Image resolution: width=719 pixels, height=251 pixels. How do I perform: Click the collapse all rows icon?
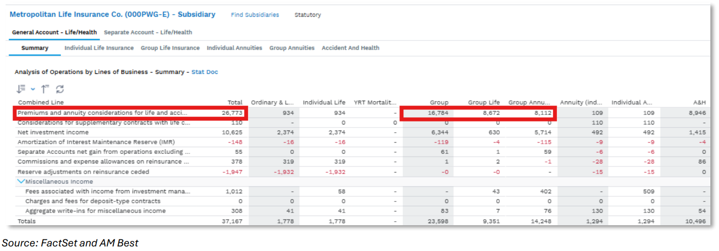point(45,89)
